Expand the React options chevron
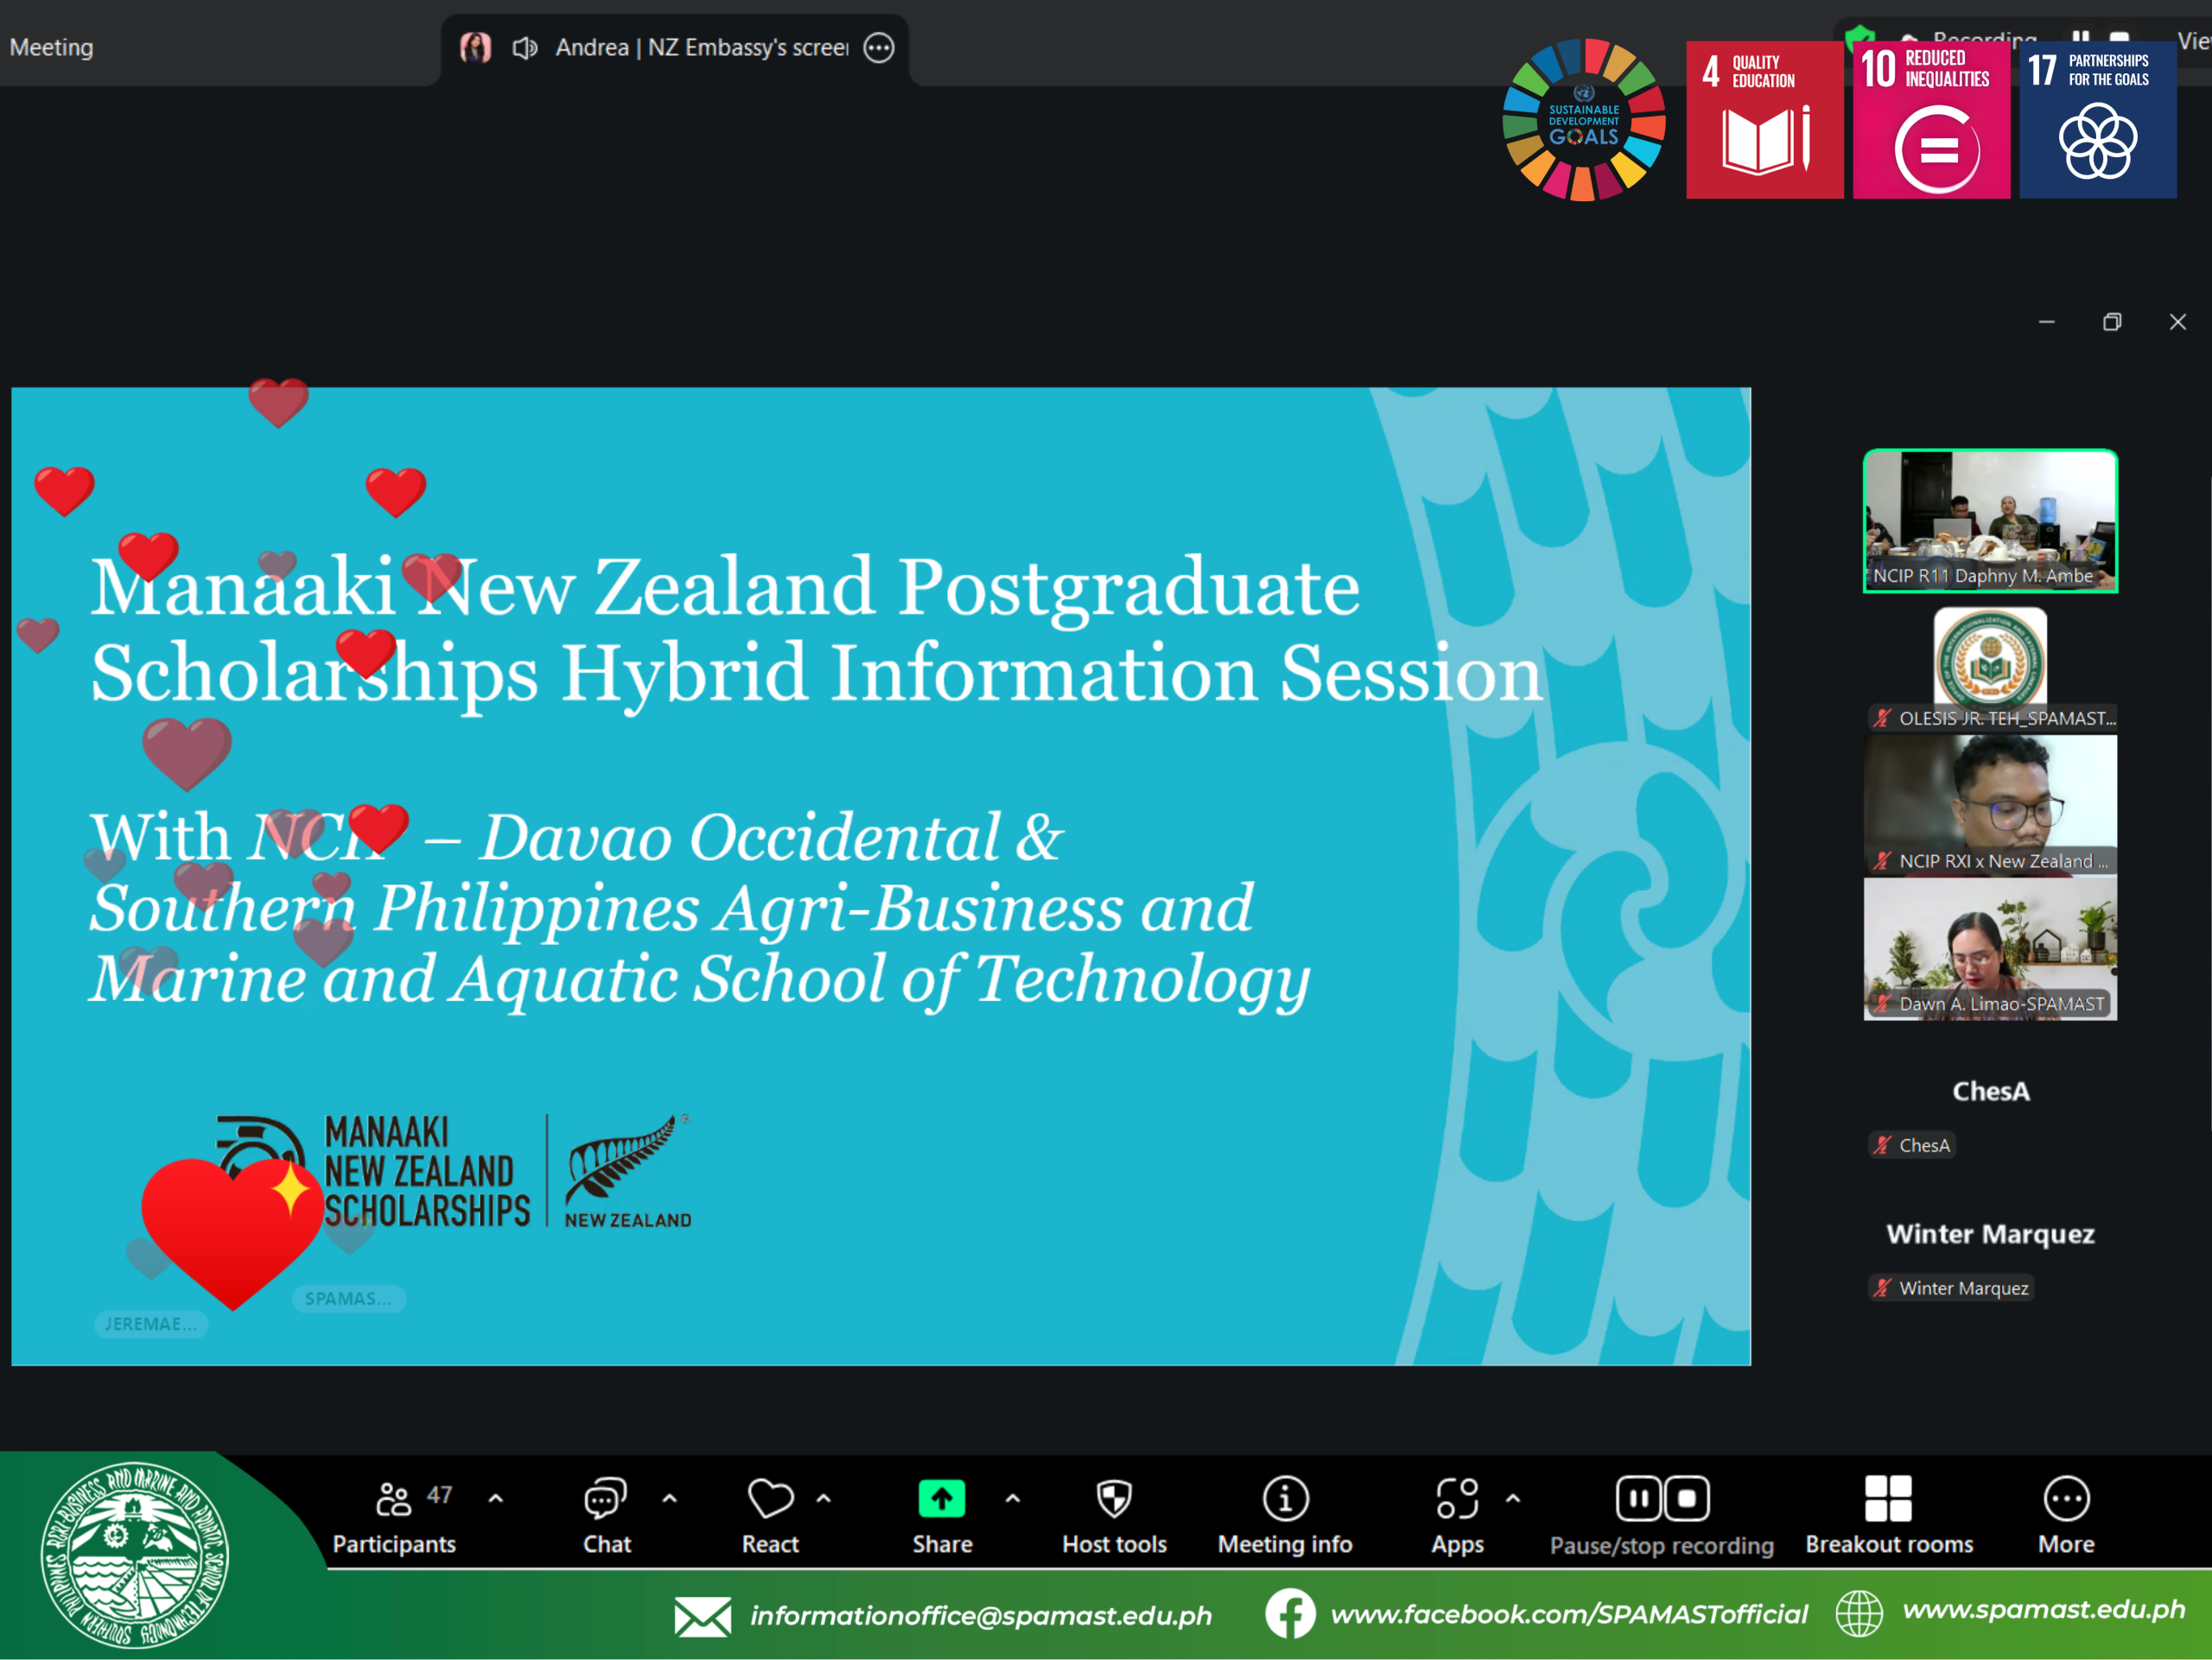 (823, 1498)
